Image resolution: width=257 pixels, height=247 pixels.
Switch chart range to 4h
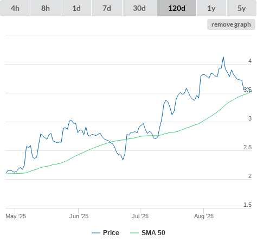[15, 8]
